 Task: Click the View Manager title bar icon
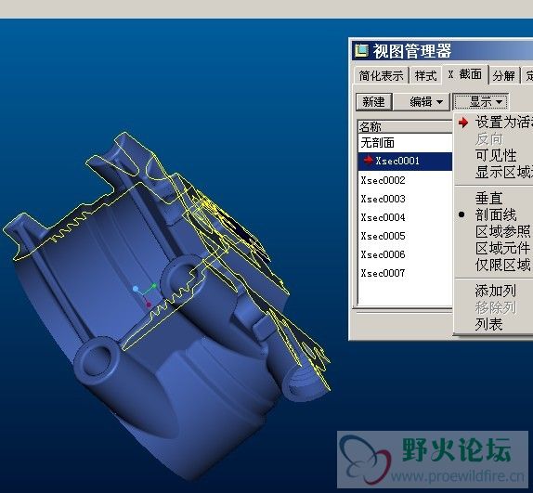pyautogui.click(x=361, y=51)
